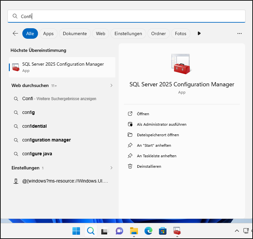Click the Einstellungen results heading

(25, 168)
